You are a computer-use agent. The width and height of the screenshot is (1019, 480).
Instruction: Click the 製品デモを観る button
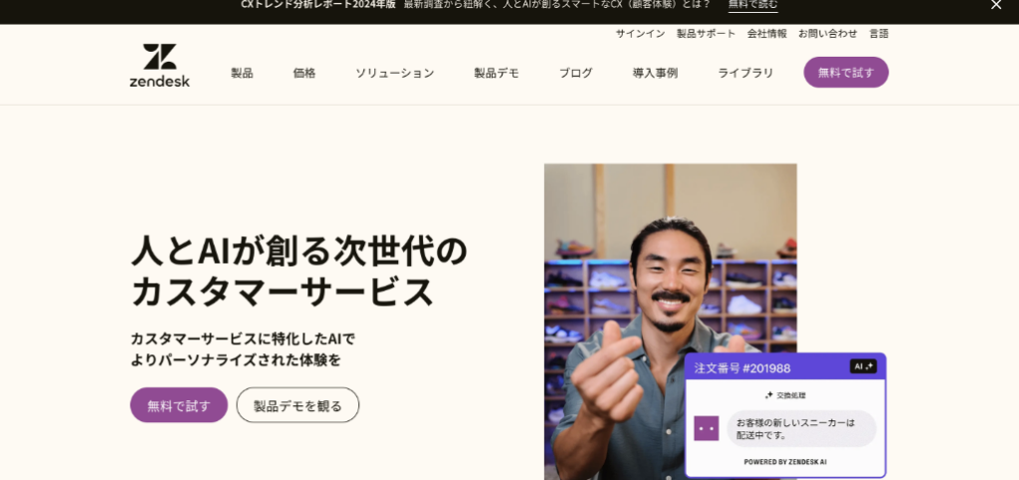point(298,405)
